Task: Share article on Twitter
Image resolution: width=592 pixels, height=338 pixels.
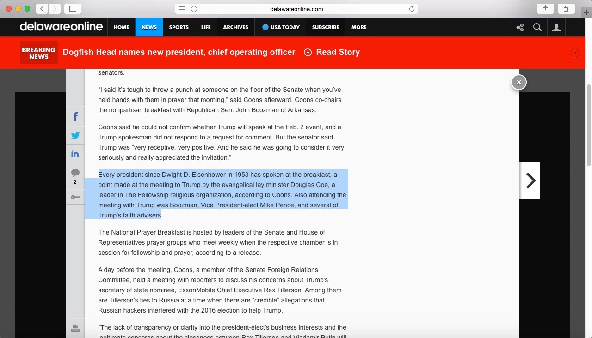Action: (75, 135)
